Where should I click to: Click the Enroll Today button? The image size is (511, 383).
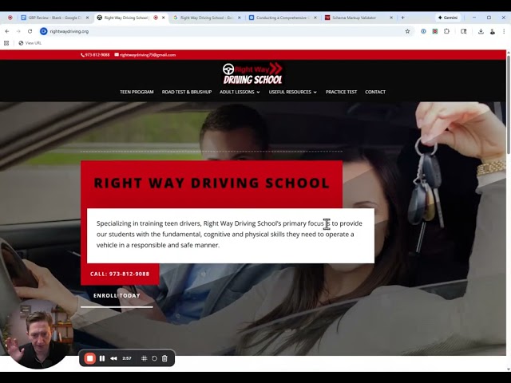click(117, 295)
